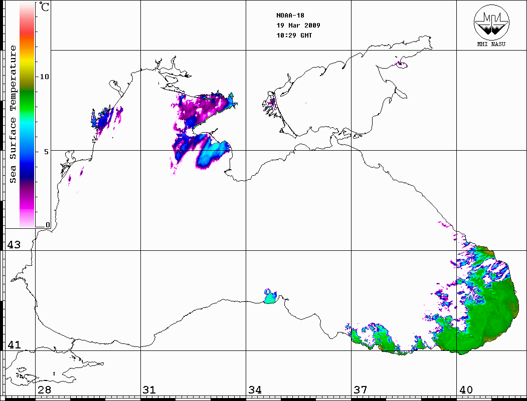This screenshot has width=527, height=401.
Task: Click the 'Sea Surface Temperature' vertical label
Action: coord(13,114)
